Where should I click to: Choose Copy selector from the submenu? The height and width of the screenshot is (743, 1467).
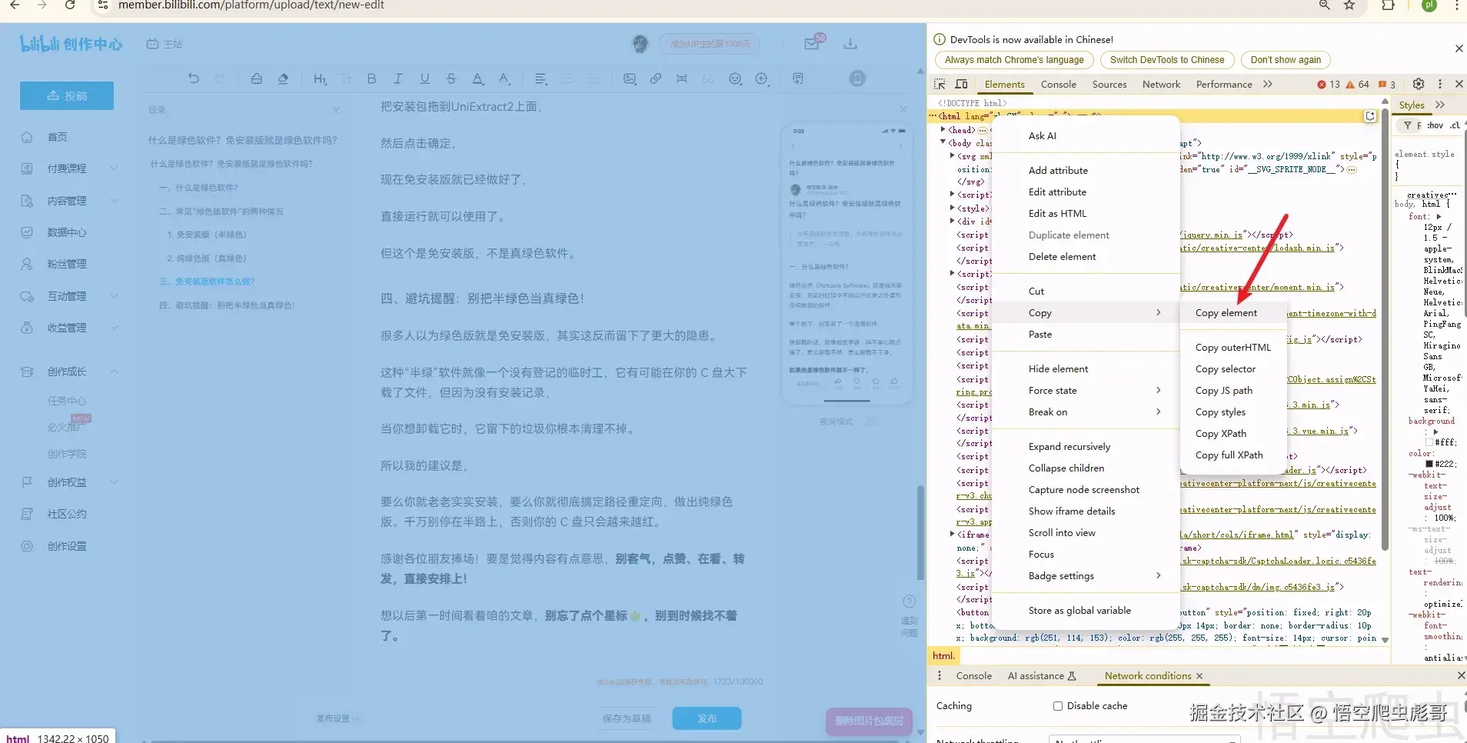point(1233,369)
